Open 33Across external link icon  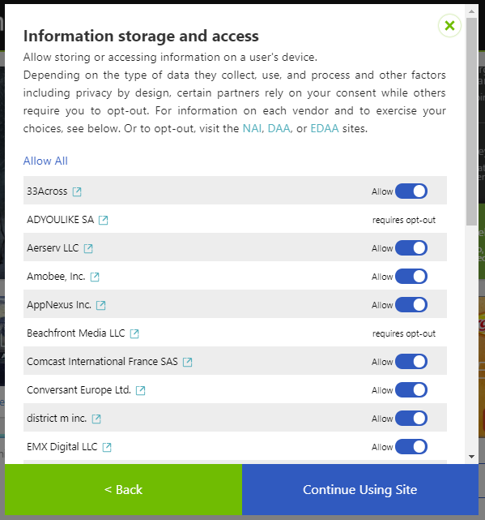pos(77,191)
